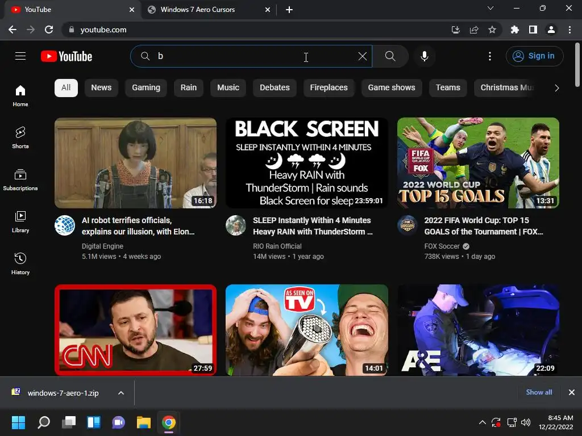Click the share this page icon
The width and height of the screenshot is (582, 436).
pyautogui.click(x=474, y=30)
